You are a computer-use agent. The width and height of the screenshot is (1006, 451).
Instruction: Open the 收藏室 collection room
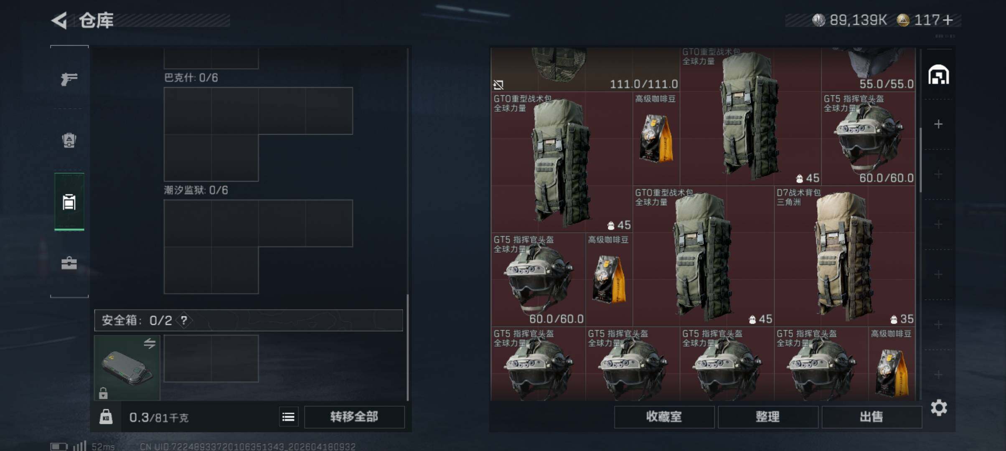tap(664, 417)
